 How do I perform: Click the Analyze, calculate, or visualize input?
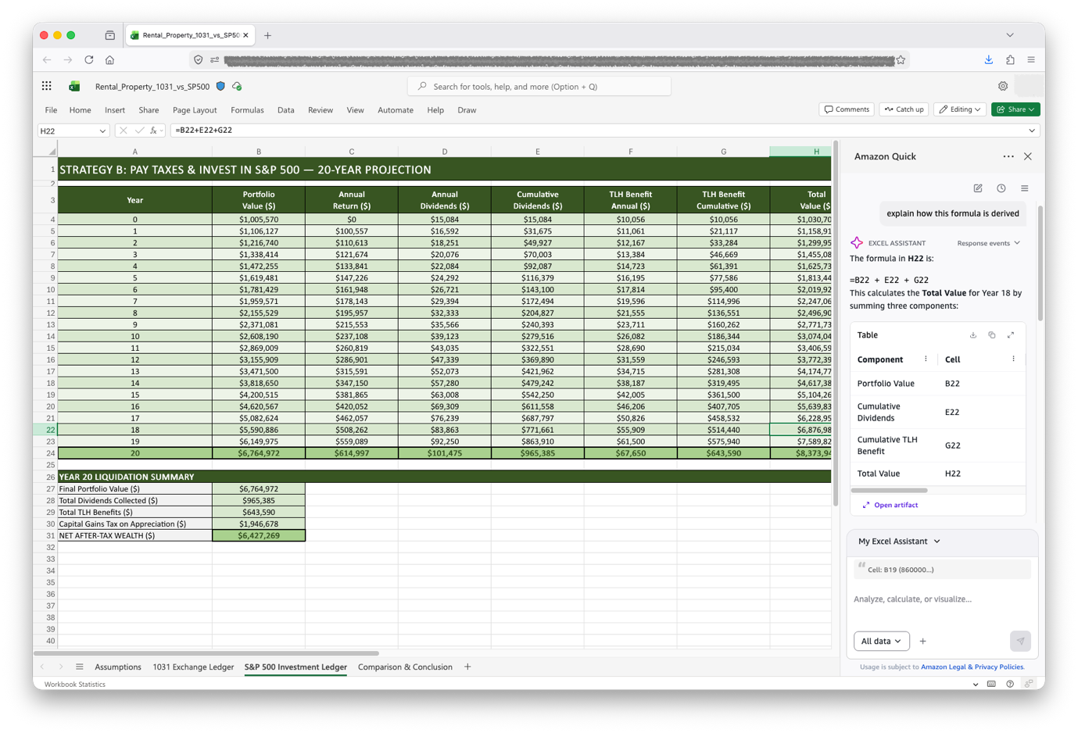click(942, 599)
